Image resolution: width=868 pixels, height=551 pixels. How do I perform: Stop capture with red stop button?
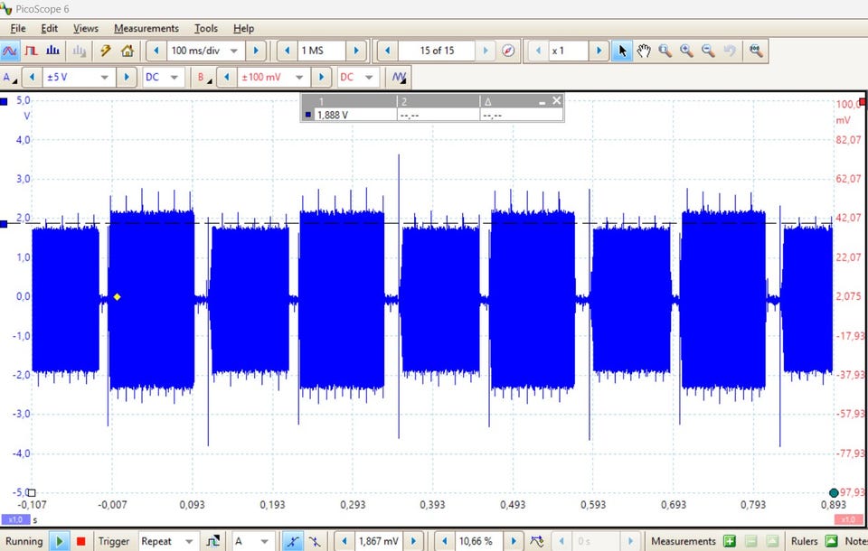tap(80, 541)
